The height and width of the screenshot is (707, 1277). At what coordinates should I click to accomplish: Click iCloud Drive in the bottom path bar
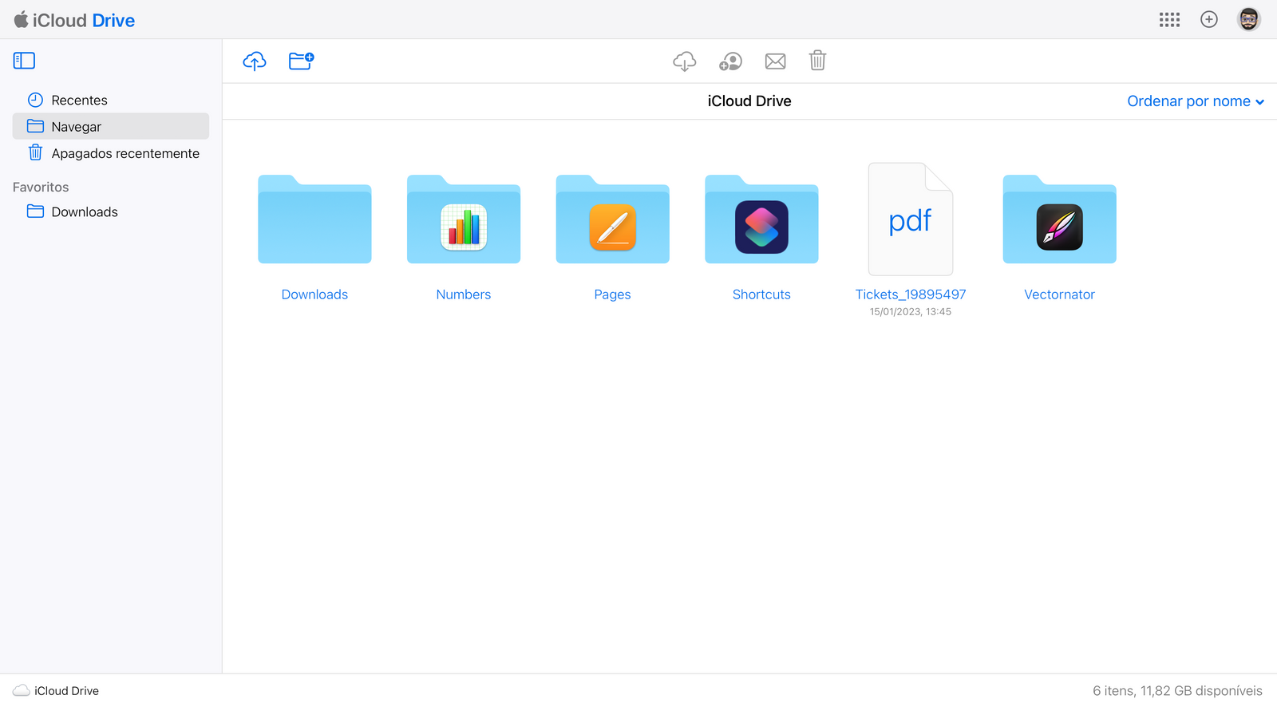pos(66,691)
